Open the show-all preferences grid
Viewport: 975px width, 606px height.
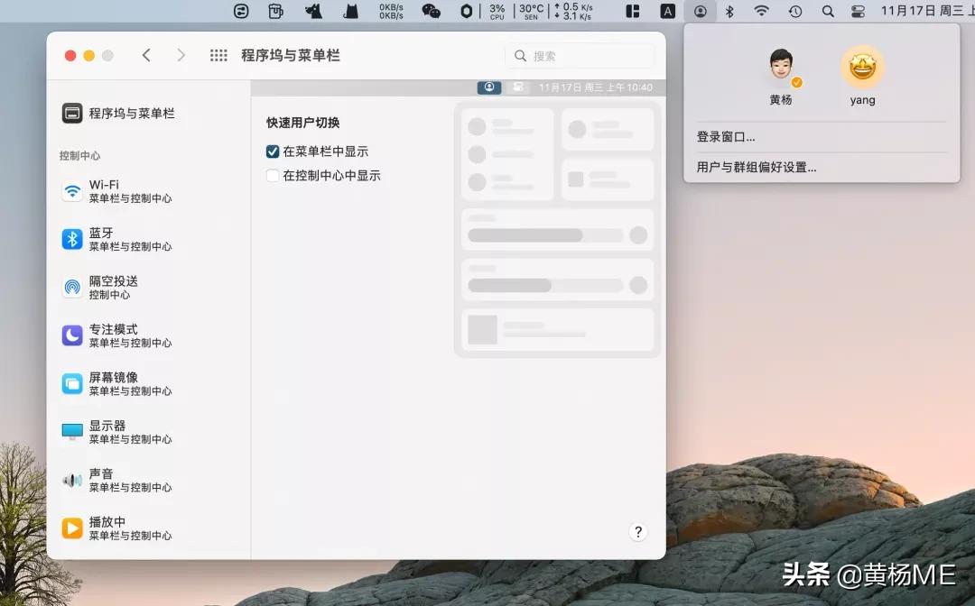(x=218, y=55)
